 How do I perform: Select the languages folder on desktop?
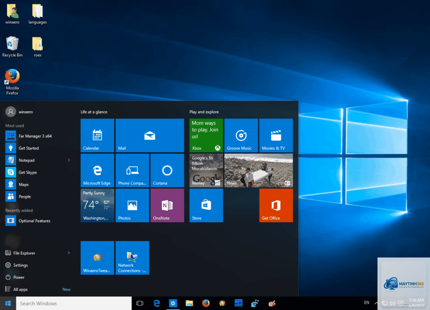37,14
